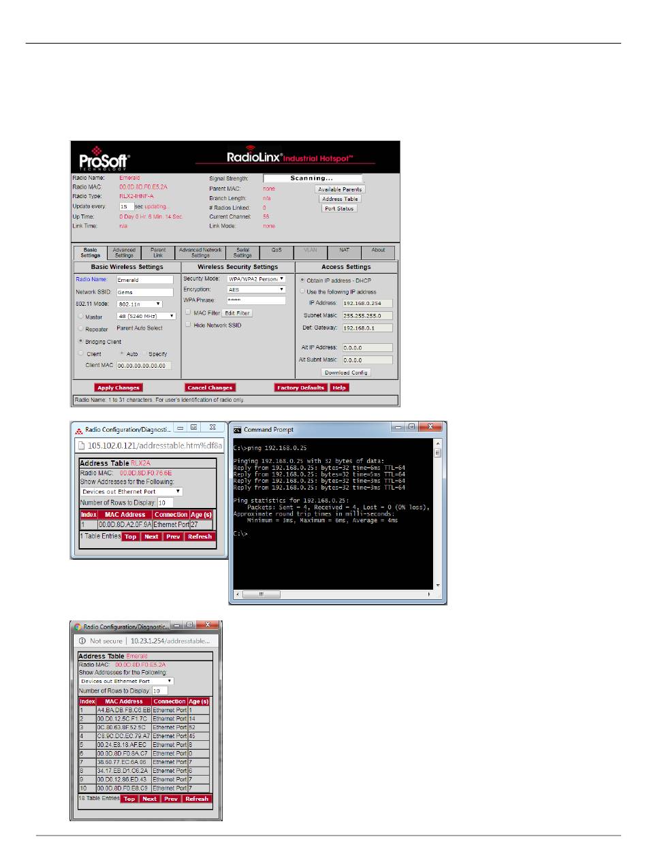647x858 pixels.
Task: Open the Serial Settings tab
Action: coord(243,253)
